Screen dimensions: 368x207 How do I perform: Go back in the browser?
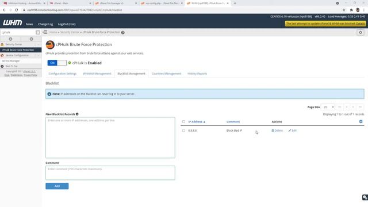coord(4,10)
